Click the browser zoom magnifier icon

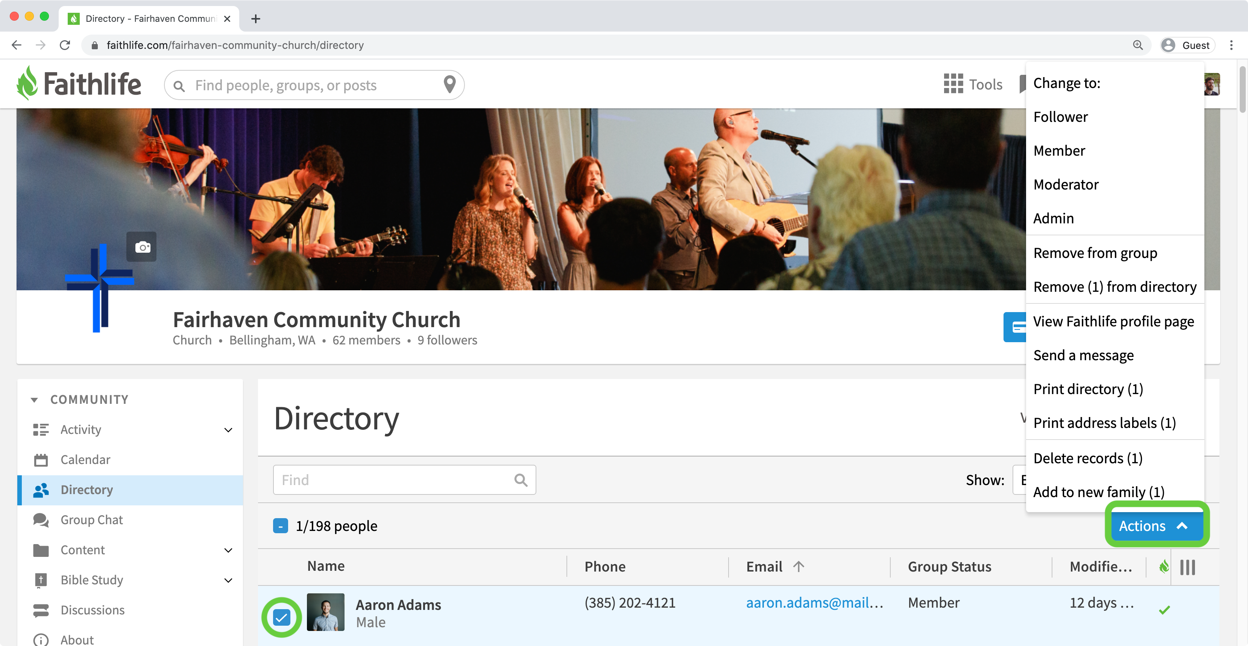click(x=1137, y=45)
